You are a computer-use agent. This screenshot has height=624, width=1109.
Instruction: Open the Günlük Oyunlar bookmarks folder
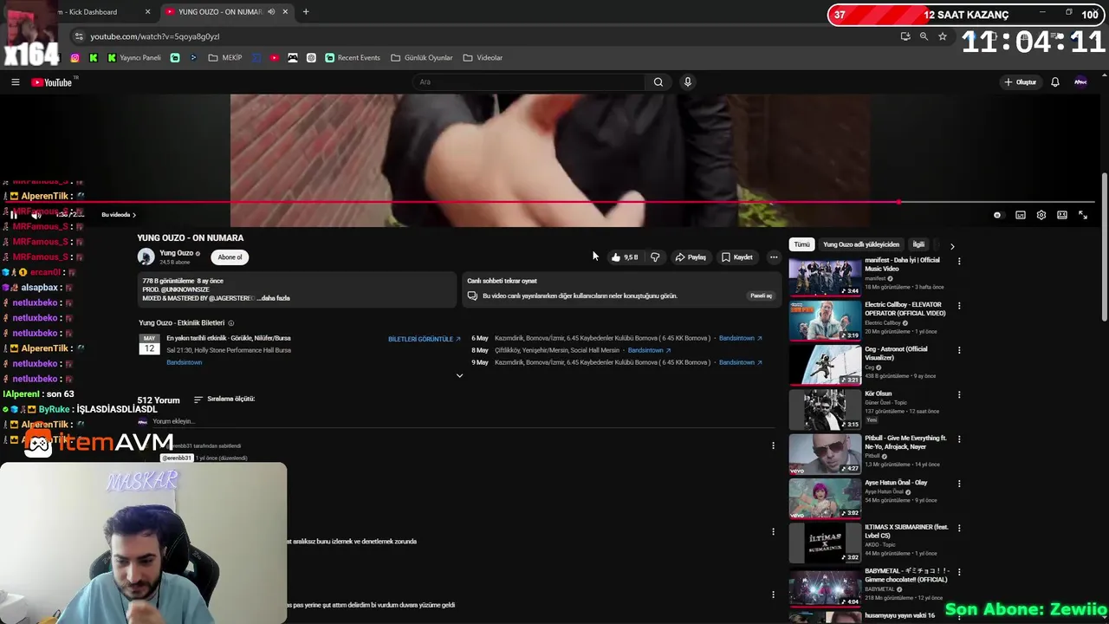pos(422,58)
